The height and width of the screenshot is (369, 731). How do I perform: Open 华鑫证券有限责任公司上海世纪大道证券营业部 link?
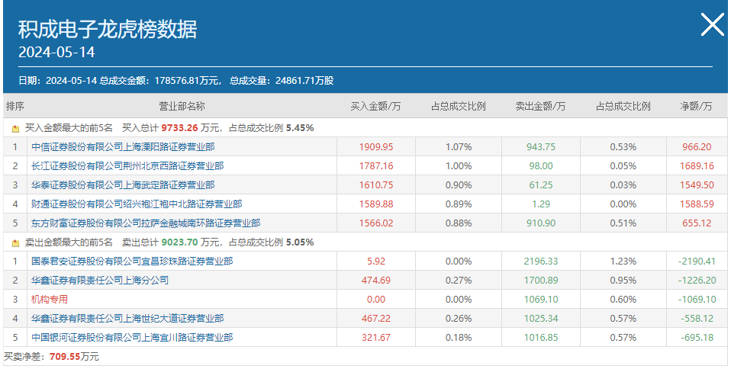[x=127, y=319]
